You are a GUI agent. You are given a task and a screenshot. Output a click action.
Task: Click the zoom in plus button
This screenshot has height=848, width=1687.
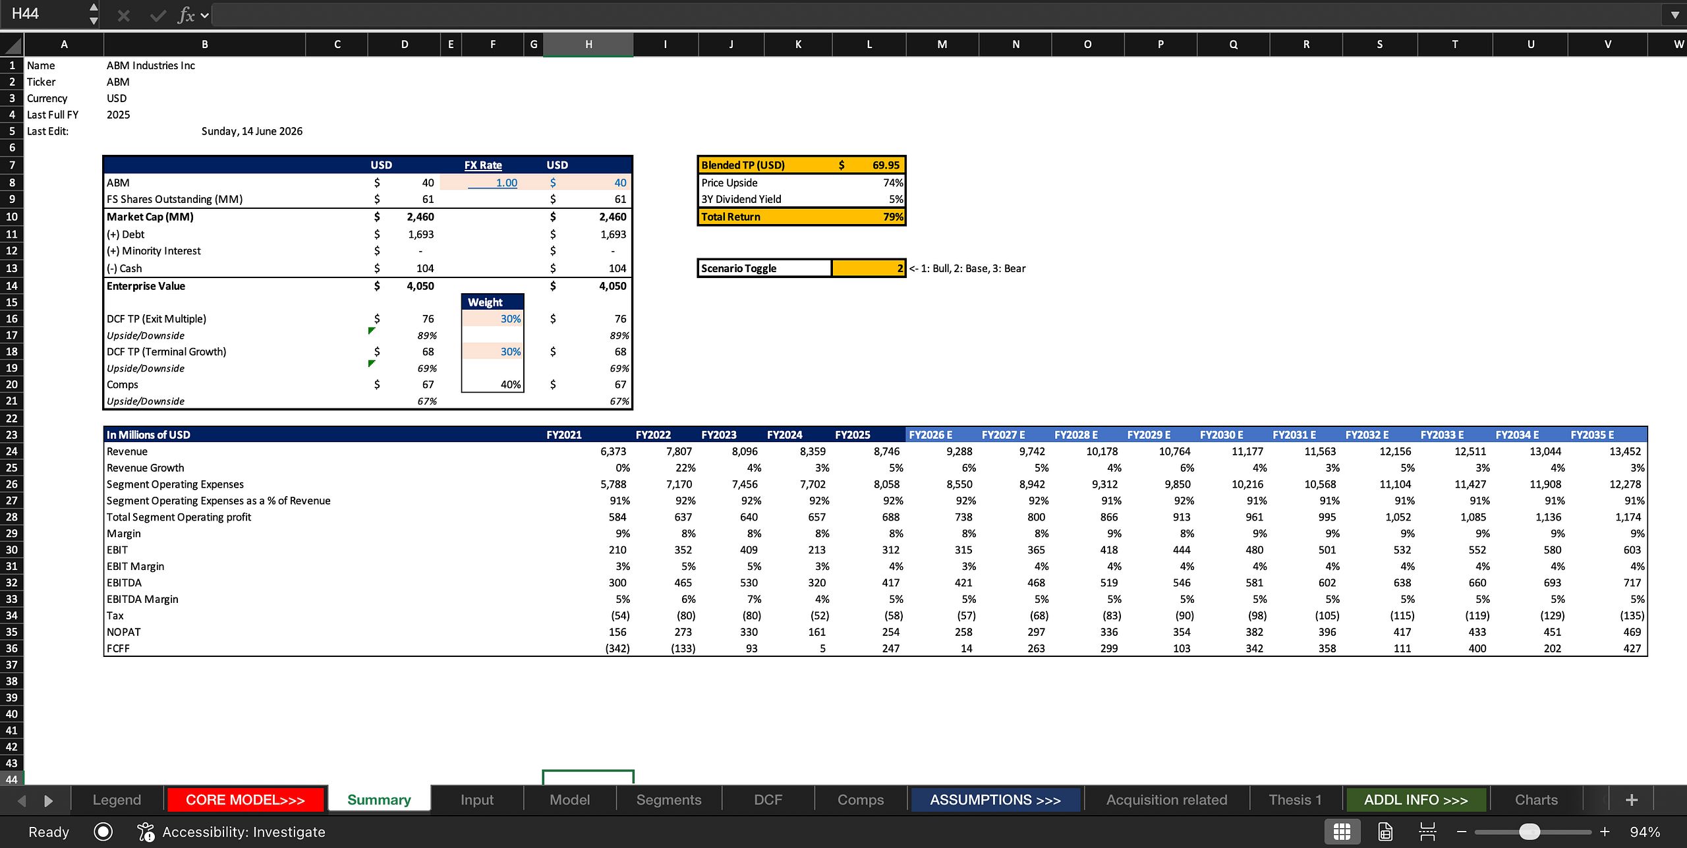tap(1605, 832)
